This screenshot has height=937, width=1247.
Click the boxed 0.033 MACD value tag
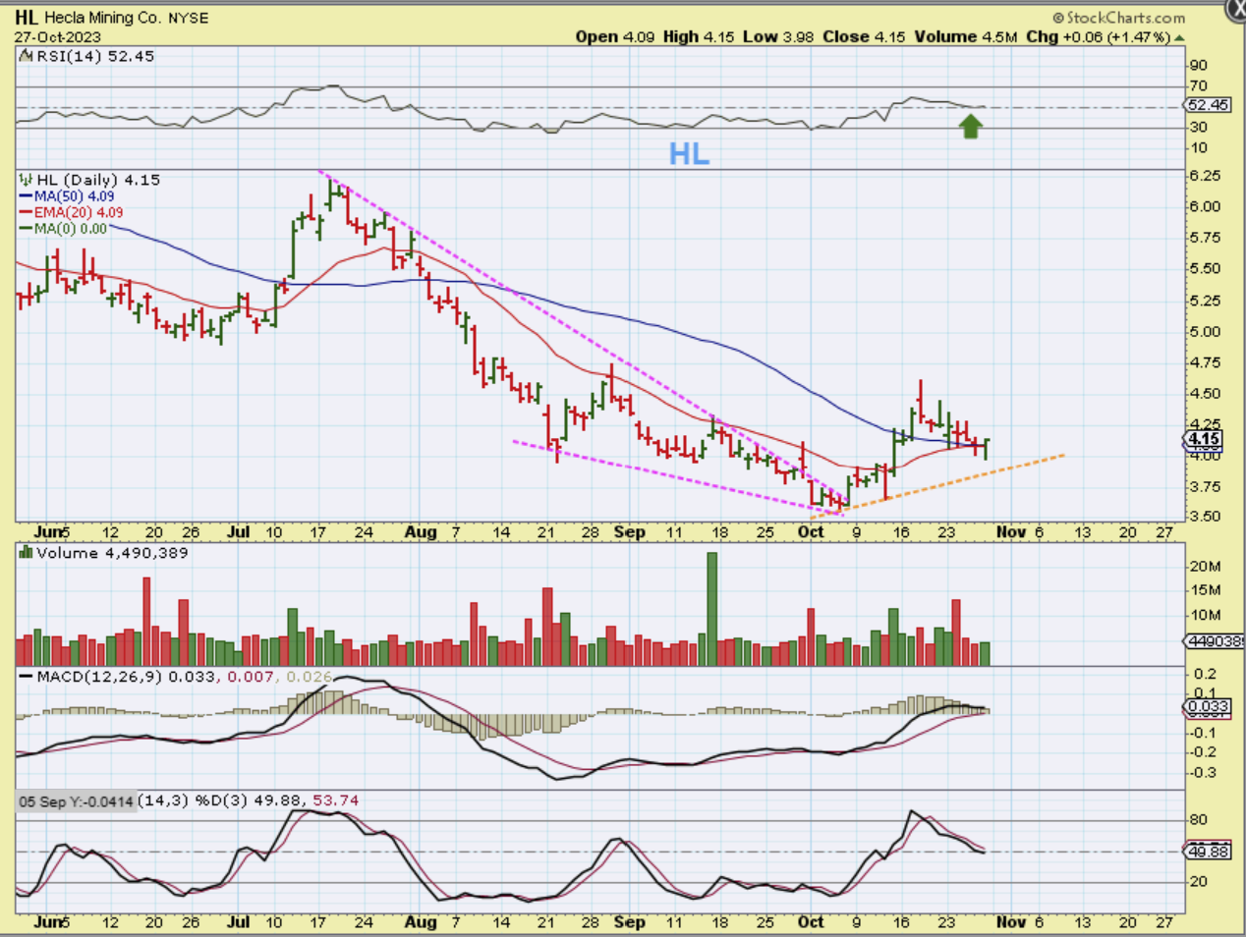tap(1208, 706)
